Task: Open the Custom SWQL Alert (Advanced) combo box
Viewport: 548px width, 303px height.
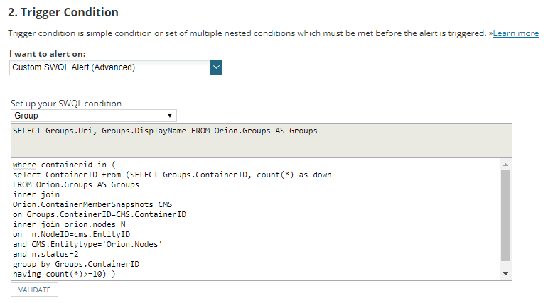Action: [x=116, y=67]
